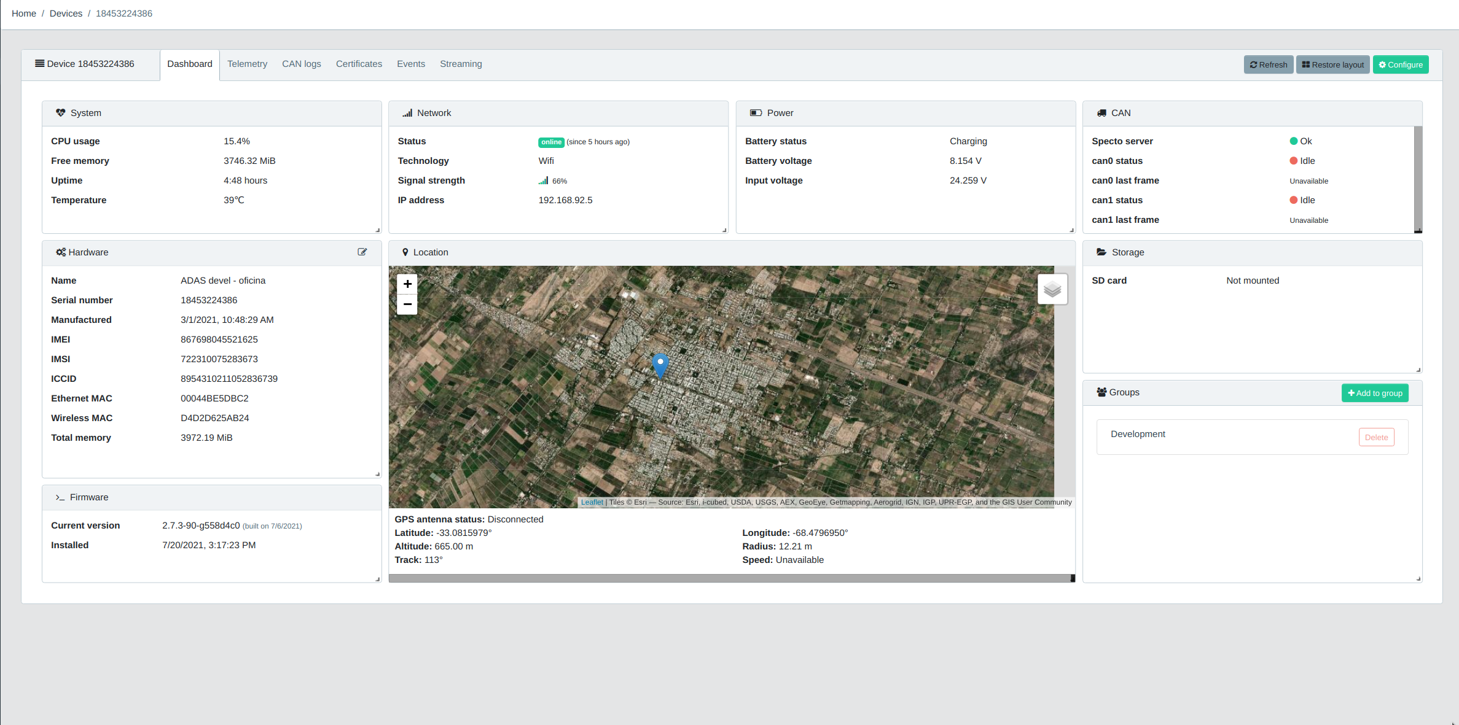The width and height of the screenshot is (1459, 725).
Task: Click the Restore layout button
Action: (x=1332, y=64)
